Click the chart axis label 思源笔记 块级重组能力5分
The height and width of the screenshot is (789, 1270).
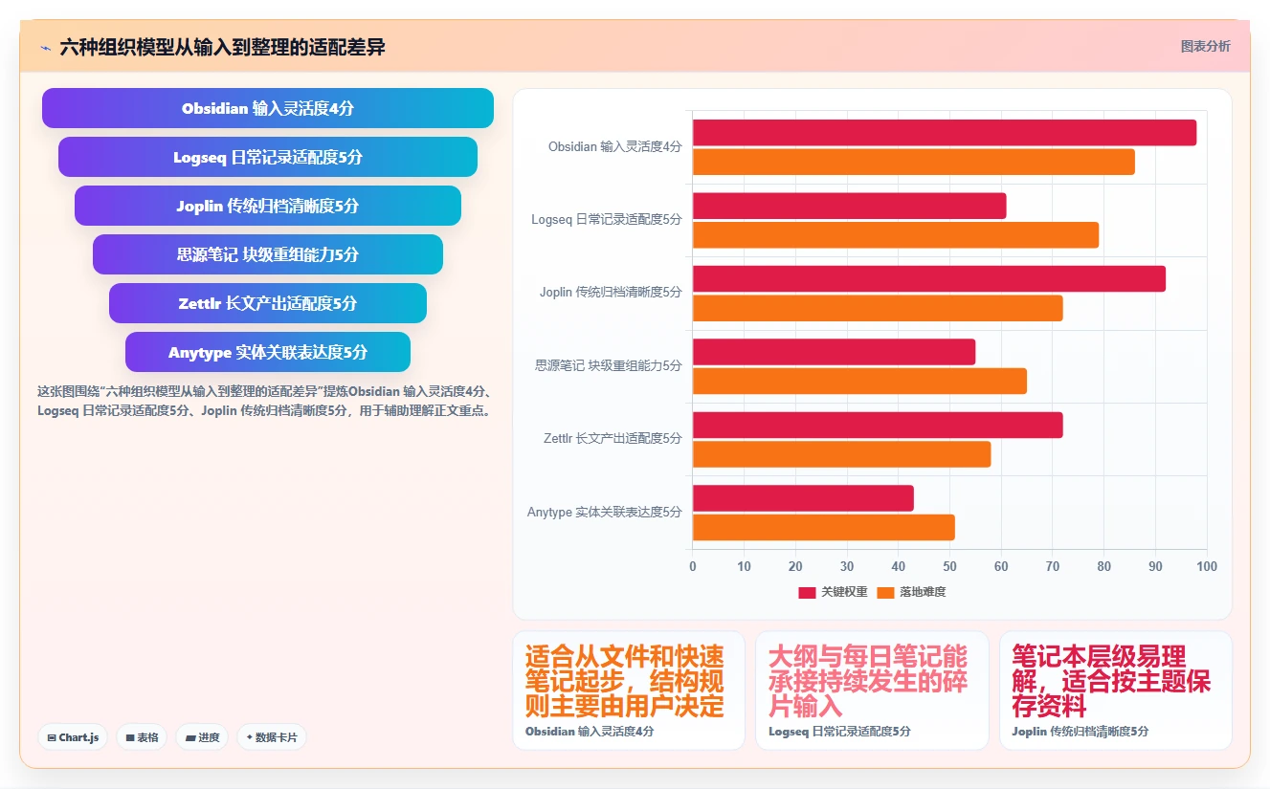tap(609, 366)
